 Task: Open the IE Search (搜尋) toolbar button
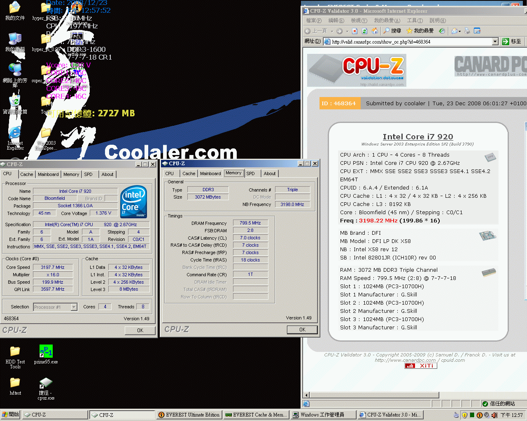[392, 31]
